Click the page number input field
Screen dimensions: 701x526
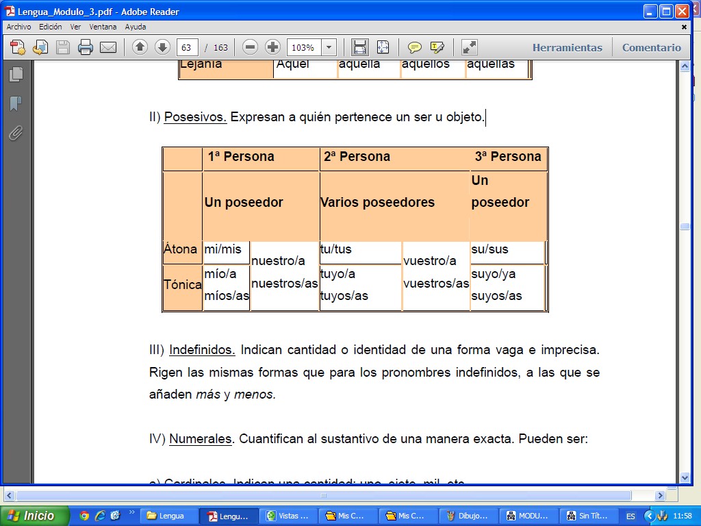[188, 47]
